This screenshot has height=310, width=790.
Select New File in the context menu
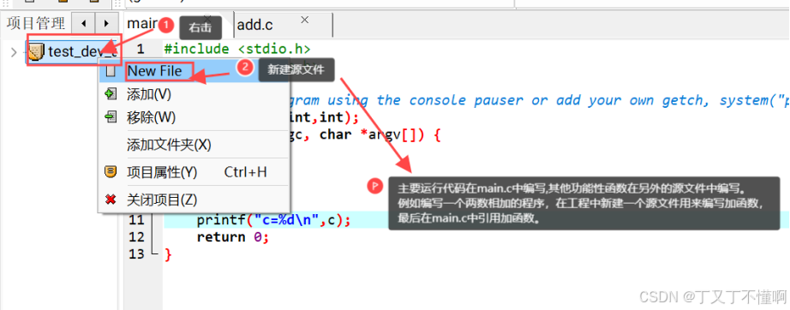194,71
